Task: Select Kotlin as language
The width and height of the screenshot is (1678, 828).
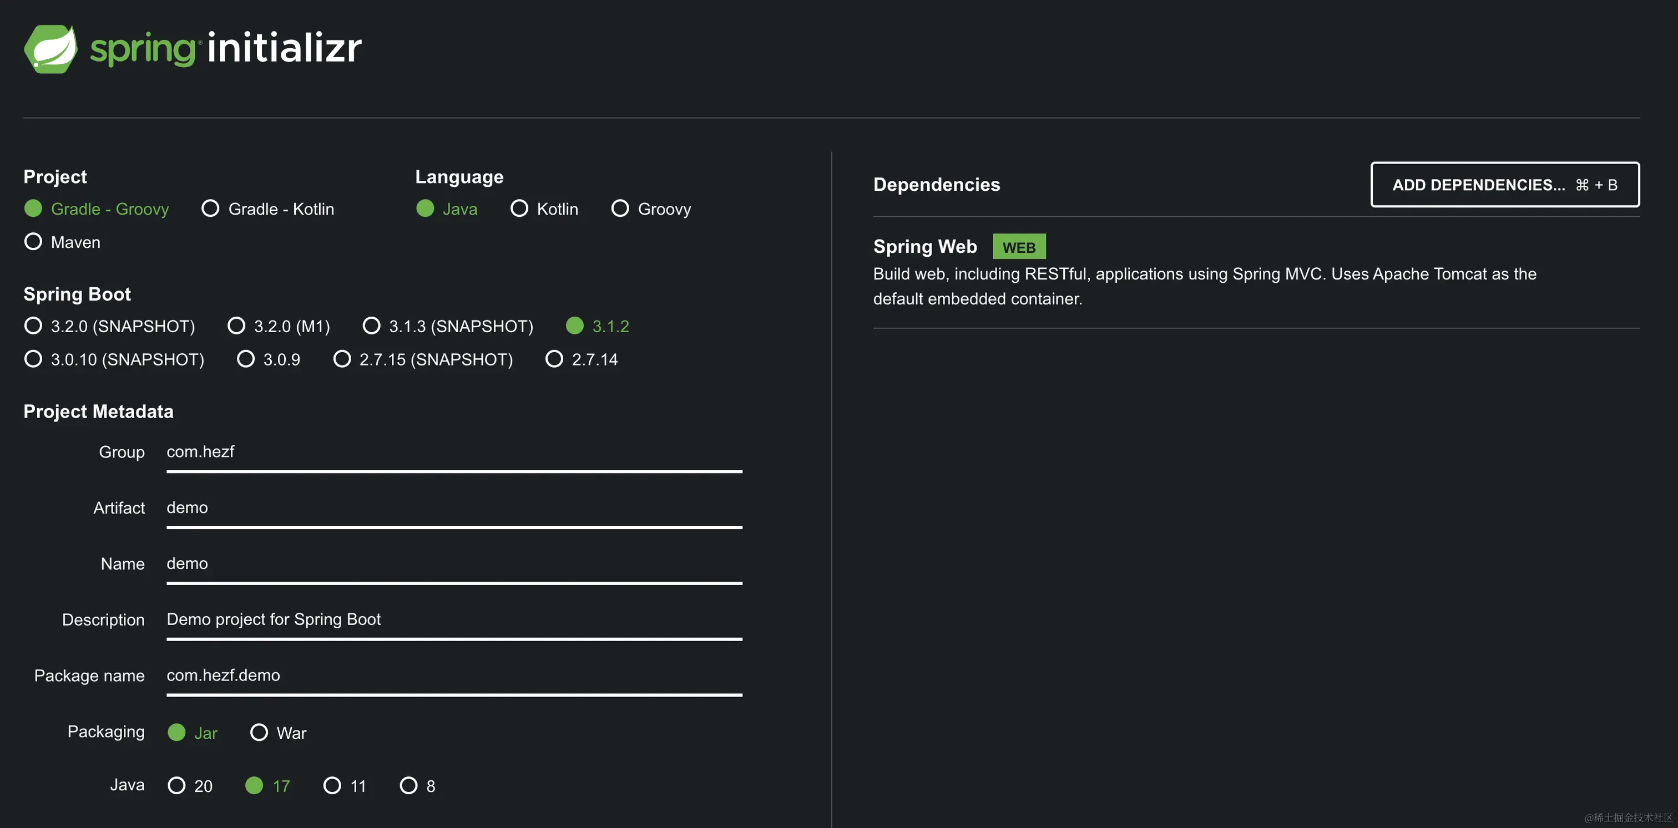Action: (x=519, y=209)
